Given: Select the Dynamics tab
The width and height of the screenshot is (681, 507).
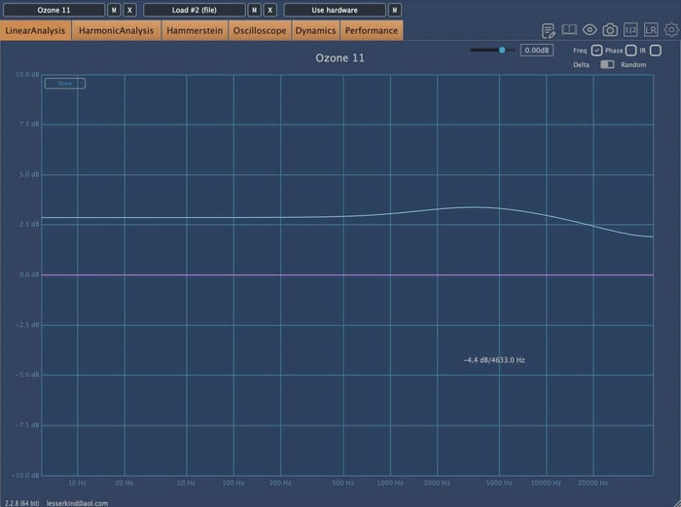Looking at the screenshot, I should point(315,30).
